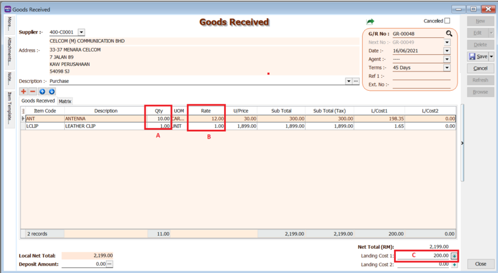Move item row up with blue arrow
The height and width of the screenshot is (273, 498).
(42, 91)
